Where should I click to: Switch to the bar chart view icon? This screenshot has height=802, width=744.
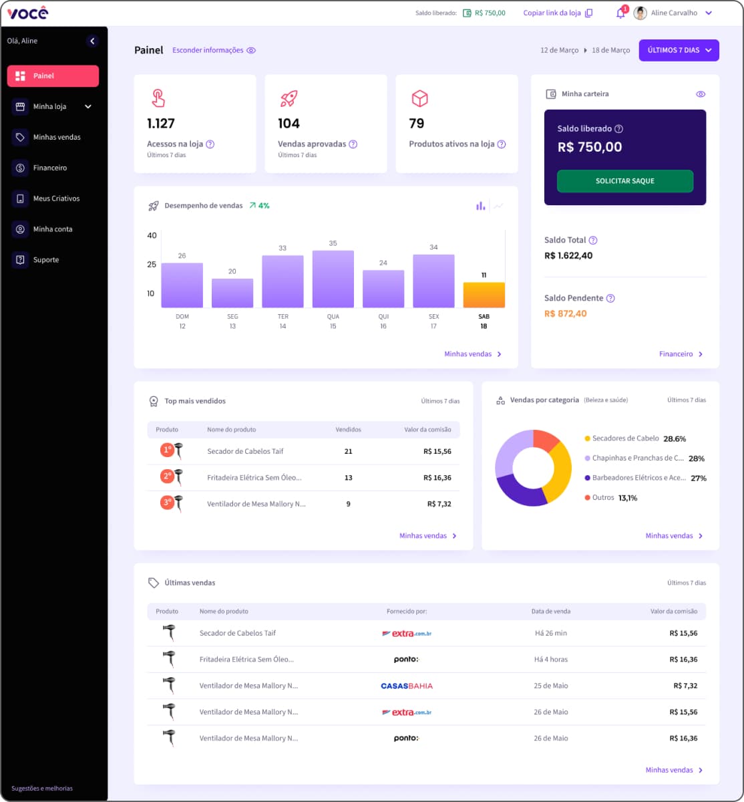coord(480,206)
